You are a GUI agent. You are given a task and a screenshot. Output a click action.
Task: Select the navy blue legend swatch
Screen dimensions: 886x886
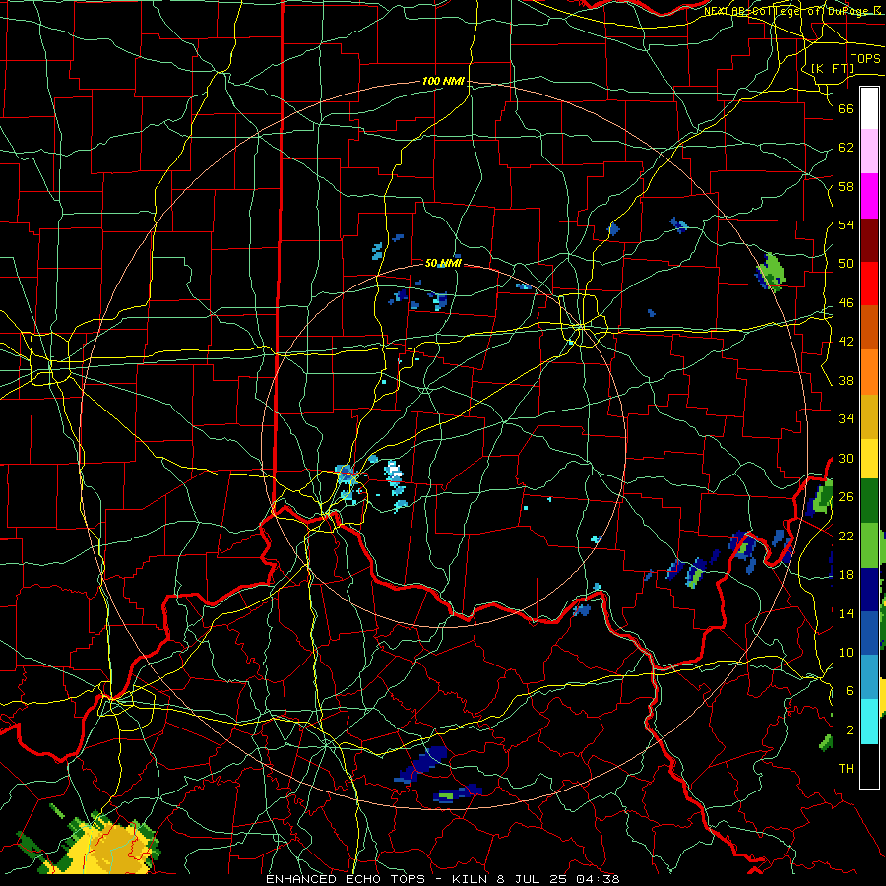[x=869, y=589]
